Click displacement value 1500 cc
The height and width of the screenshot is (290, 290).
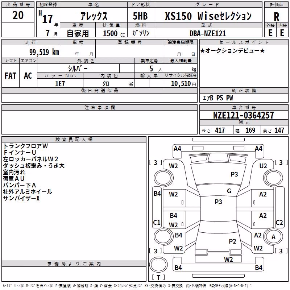(x=114, y=33)
